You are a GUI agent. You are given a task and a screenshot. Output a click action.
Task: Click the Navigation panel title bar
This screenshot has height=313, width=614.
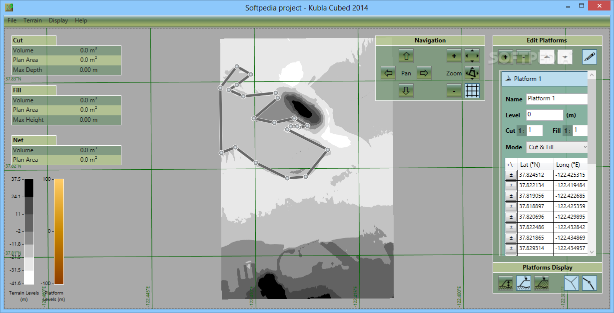pos(430,40)
